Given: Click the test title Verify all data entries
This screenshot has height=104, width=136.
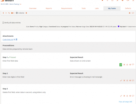Looking at the screenshot, I should click(13, 23).
